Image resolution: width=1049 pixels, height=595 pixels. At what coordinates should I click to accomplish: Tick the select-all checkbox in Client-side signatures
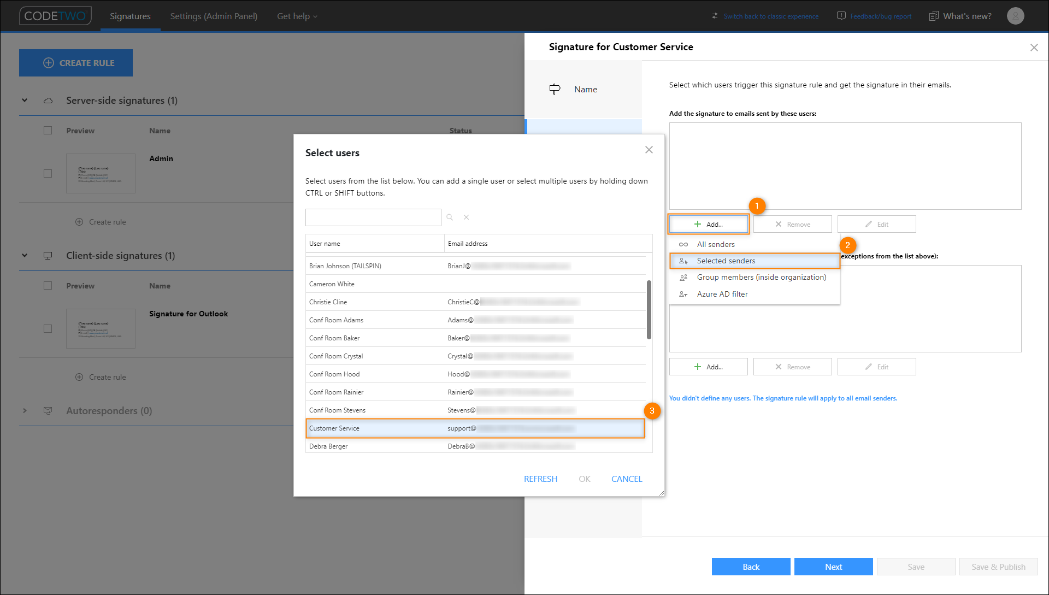coord(48,286)
